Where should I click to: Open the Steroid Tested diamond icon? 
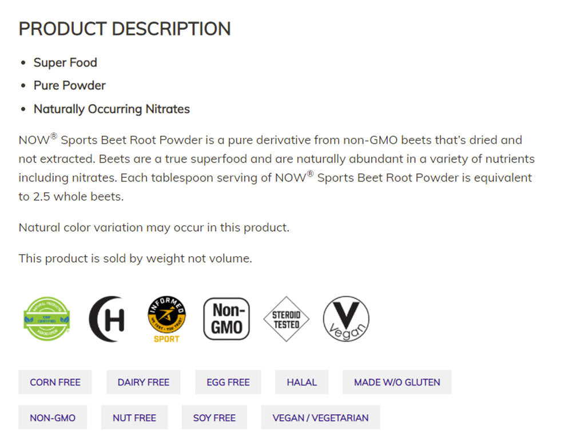286,319
